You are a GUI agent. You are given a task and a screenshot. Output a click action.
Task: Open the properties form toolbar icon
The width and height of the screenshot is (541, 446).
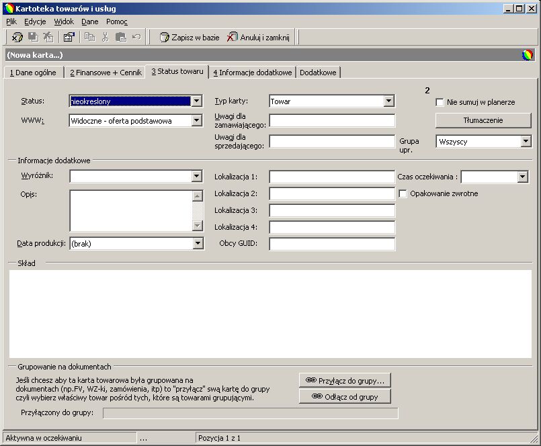pyautogui.click(x=69, y=37)
